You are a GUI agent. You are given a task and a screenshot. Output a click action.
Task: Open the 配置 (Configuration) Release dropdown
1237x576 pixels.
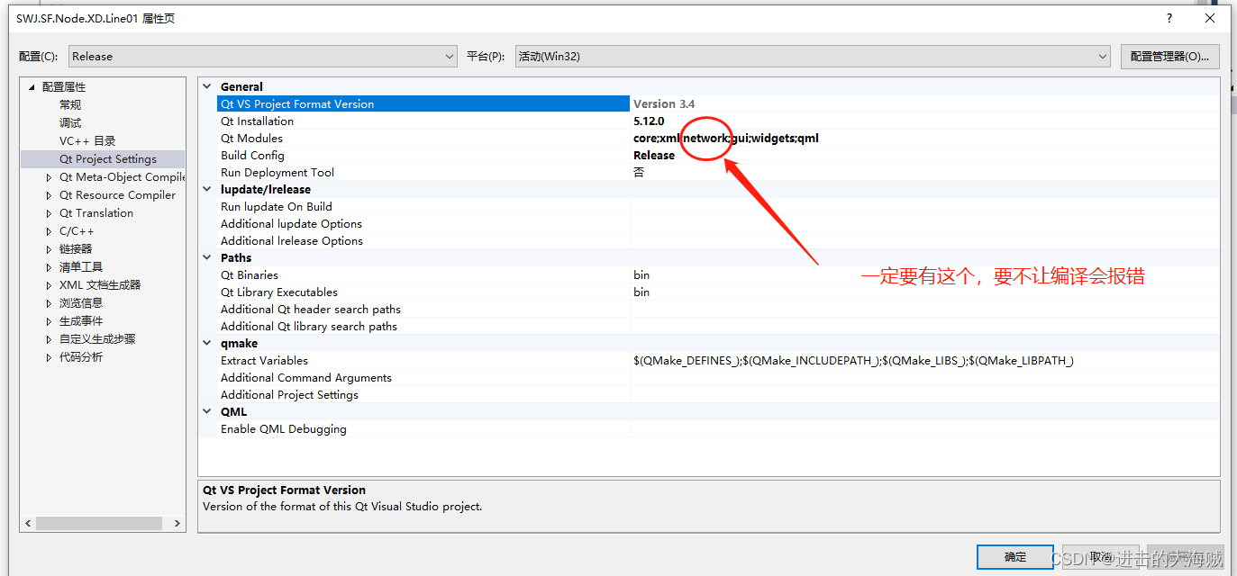tap(263, 56)
